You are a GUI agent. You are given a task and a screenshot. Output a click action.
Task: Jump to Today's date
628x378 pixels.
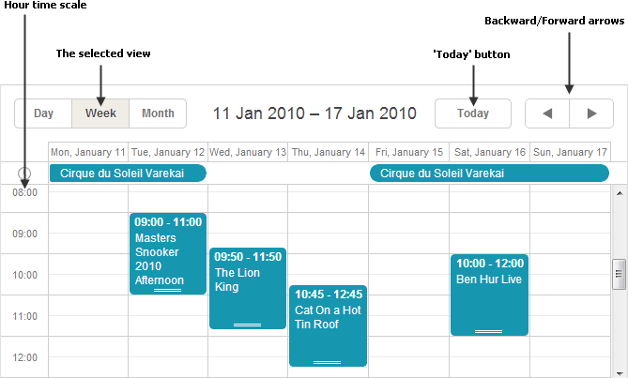[473, 113]
